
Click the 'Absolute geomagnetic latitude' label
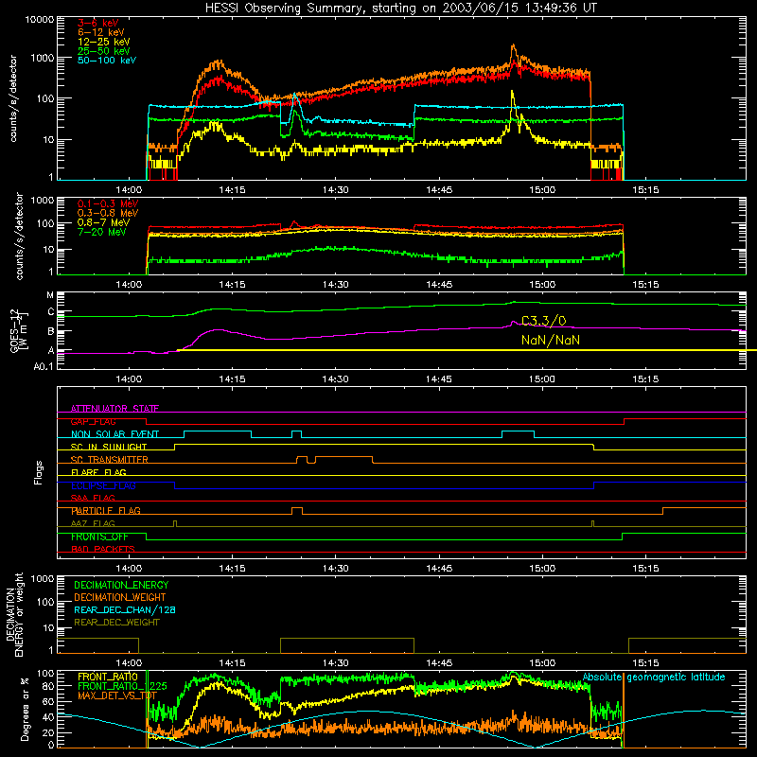(x=654, y=678)
